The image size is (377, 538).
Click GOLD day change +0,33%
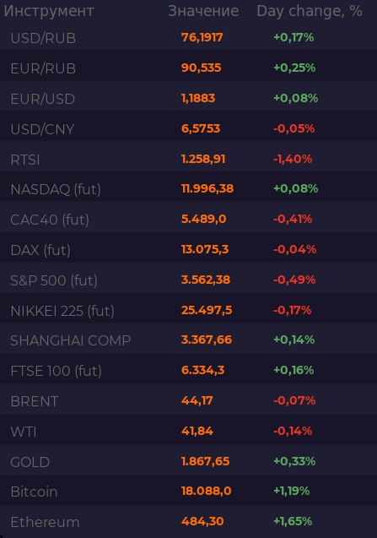294,461
